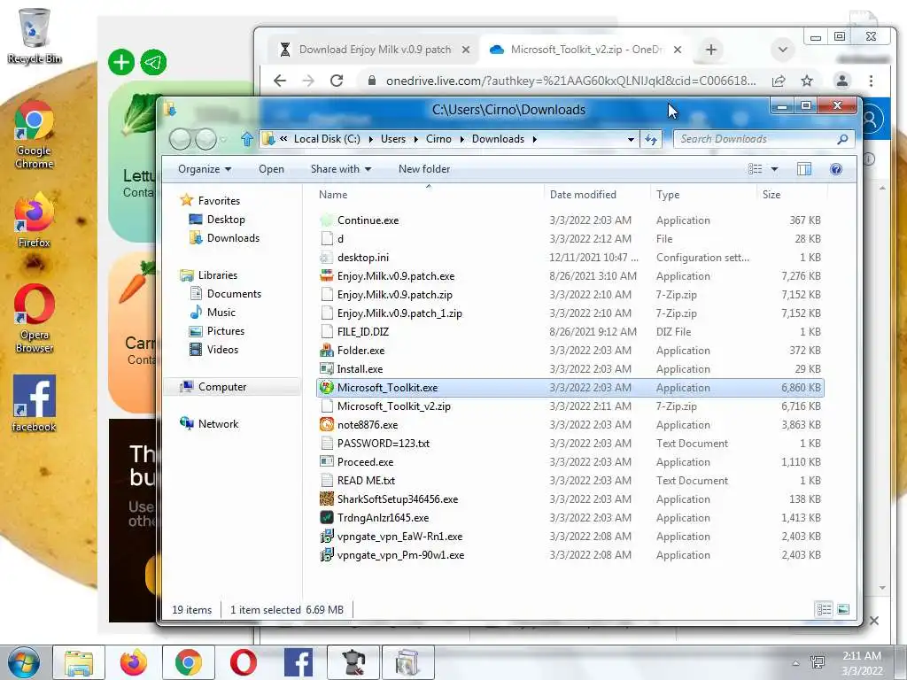Screen dimensions: 907x680
Task: Open the Opera Browser desktop shortcut
Action: (35, 319)
